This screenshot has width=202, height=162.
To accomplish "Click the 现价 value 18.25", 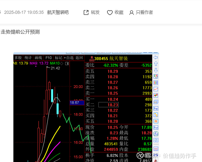I will point(113,127).
